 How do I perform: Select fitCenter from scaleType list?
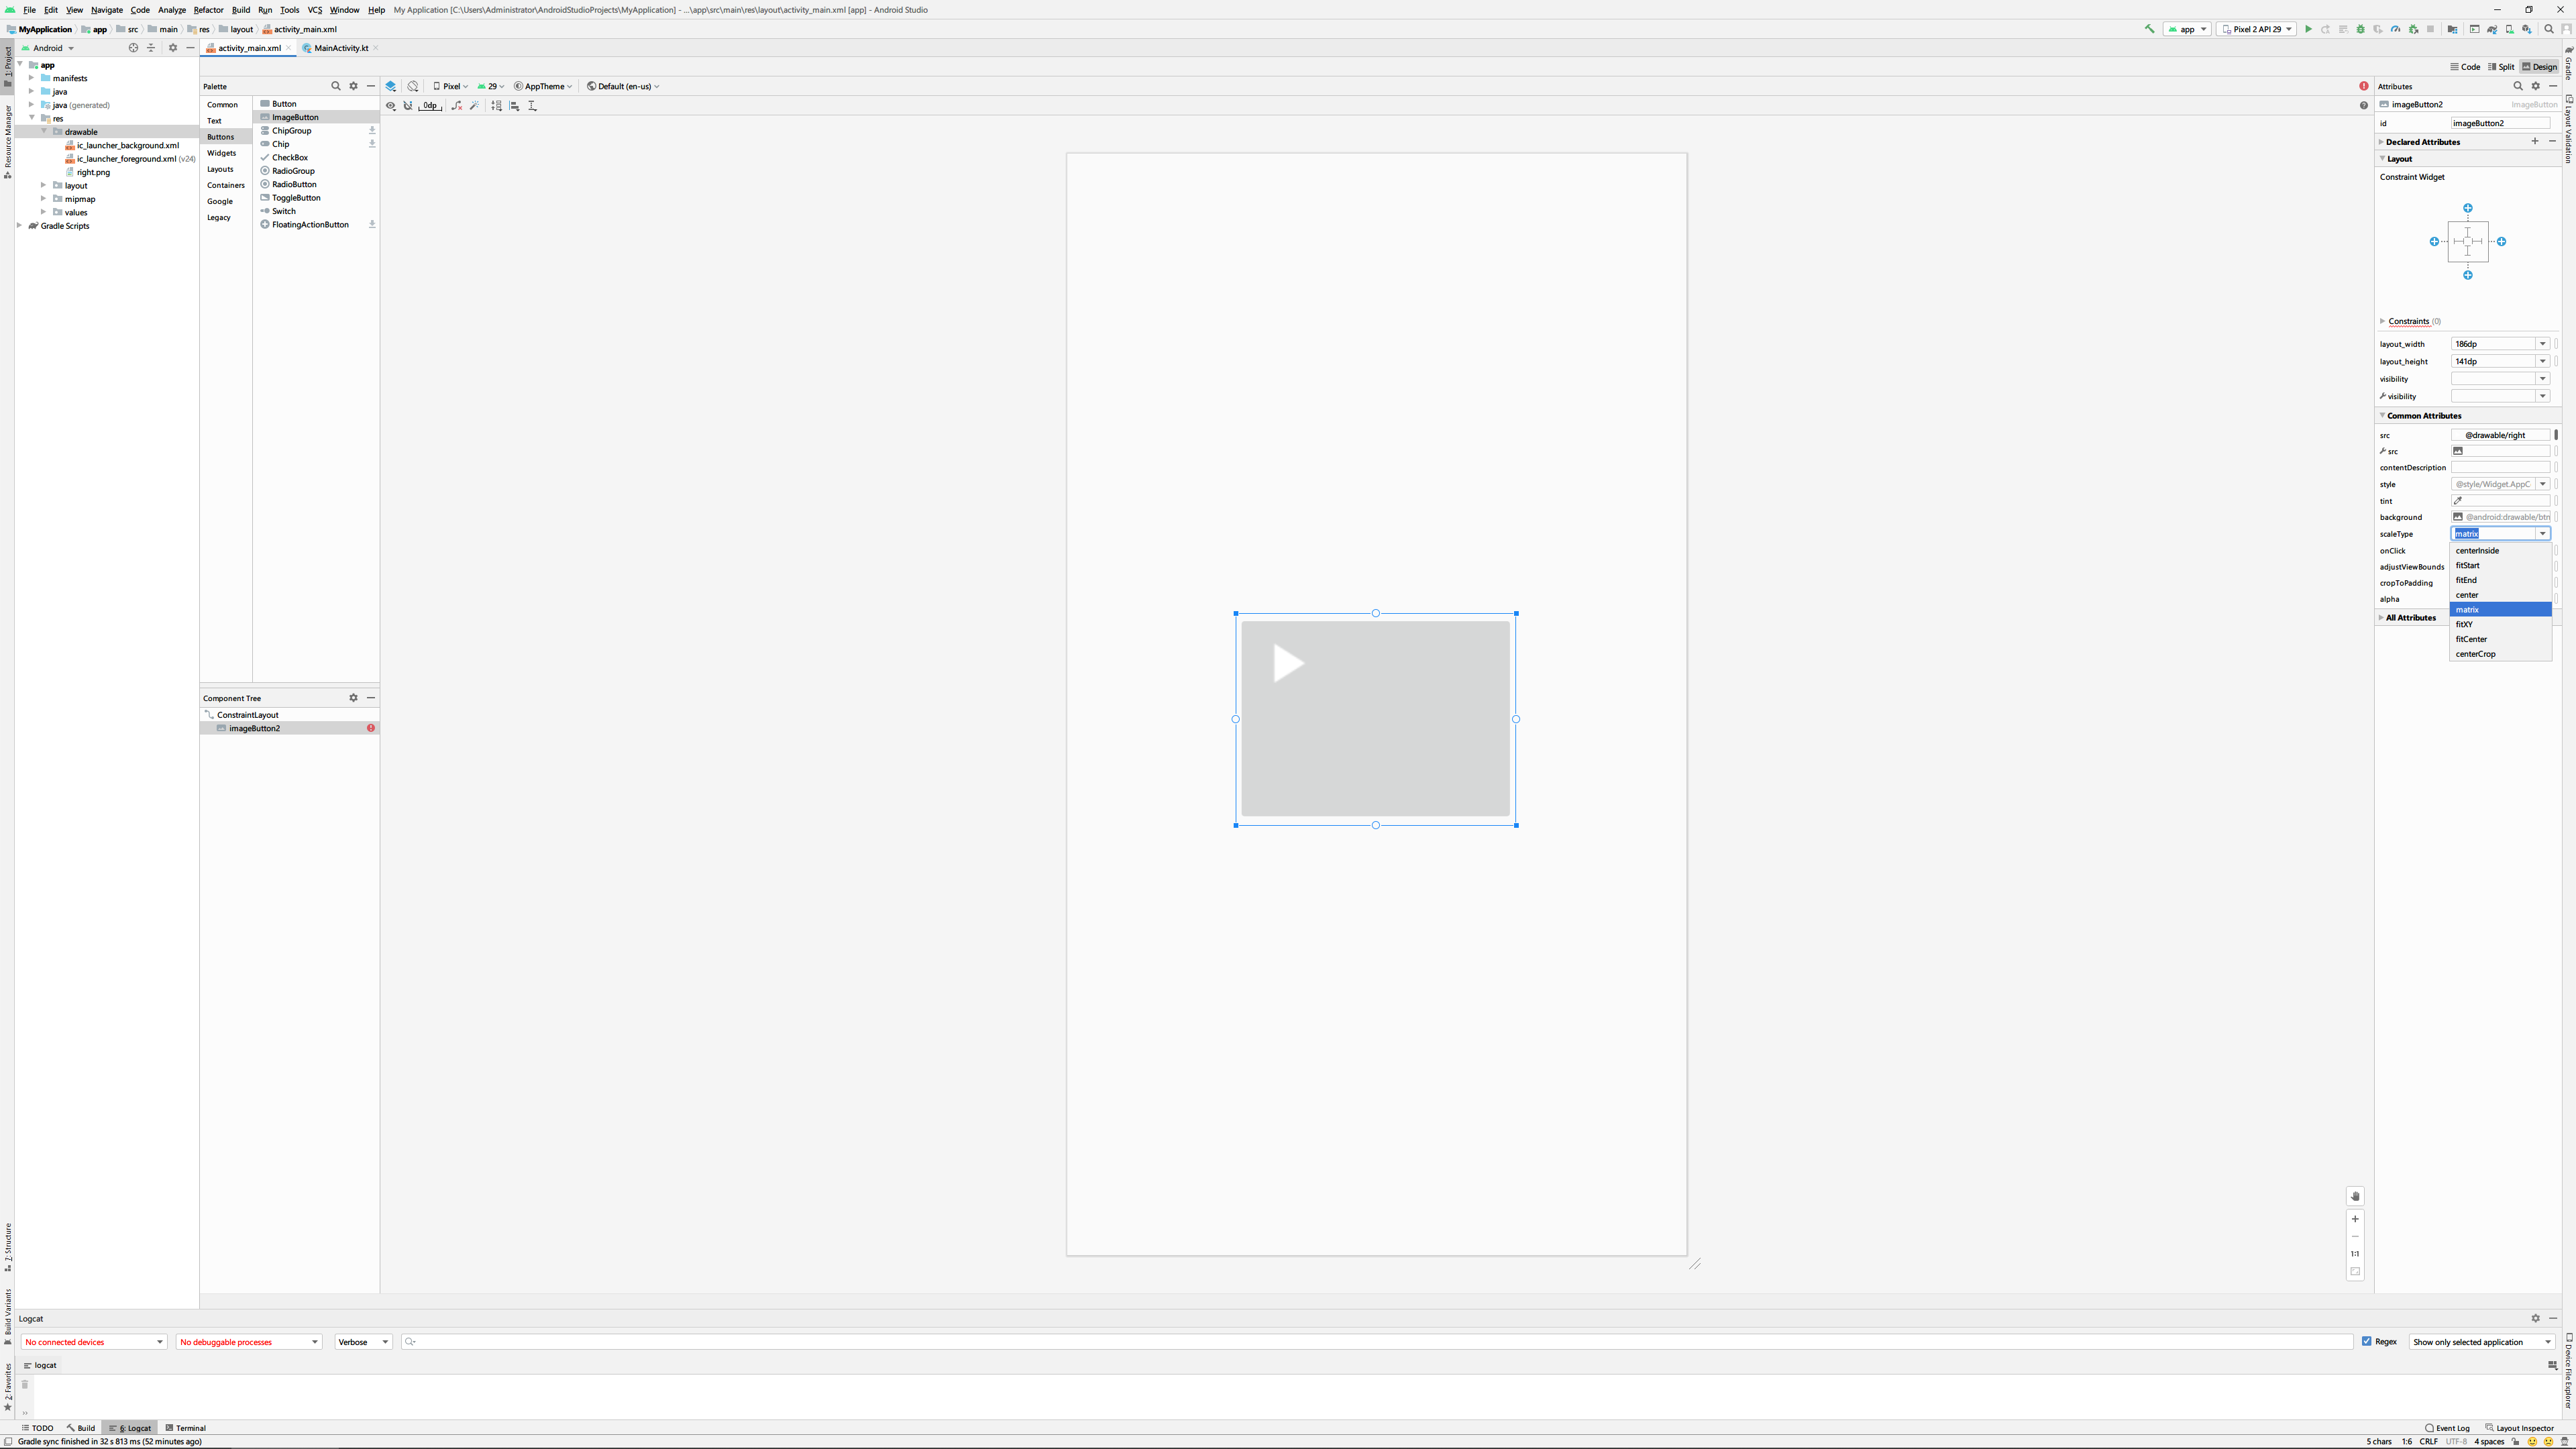click(x=2471, y=639)
